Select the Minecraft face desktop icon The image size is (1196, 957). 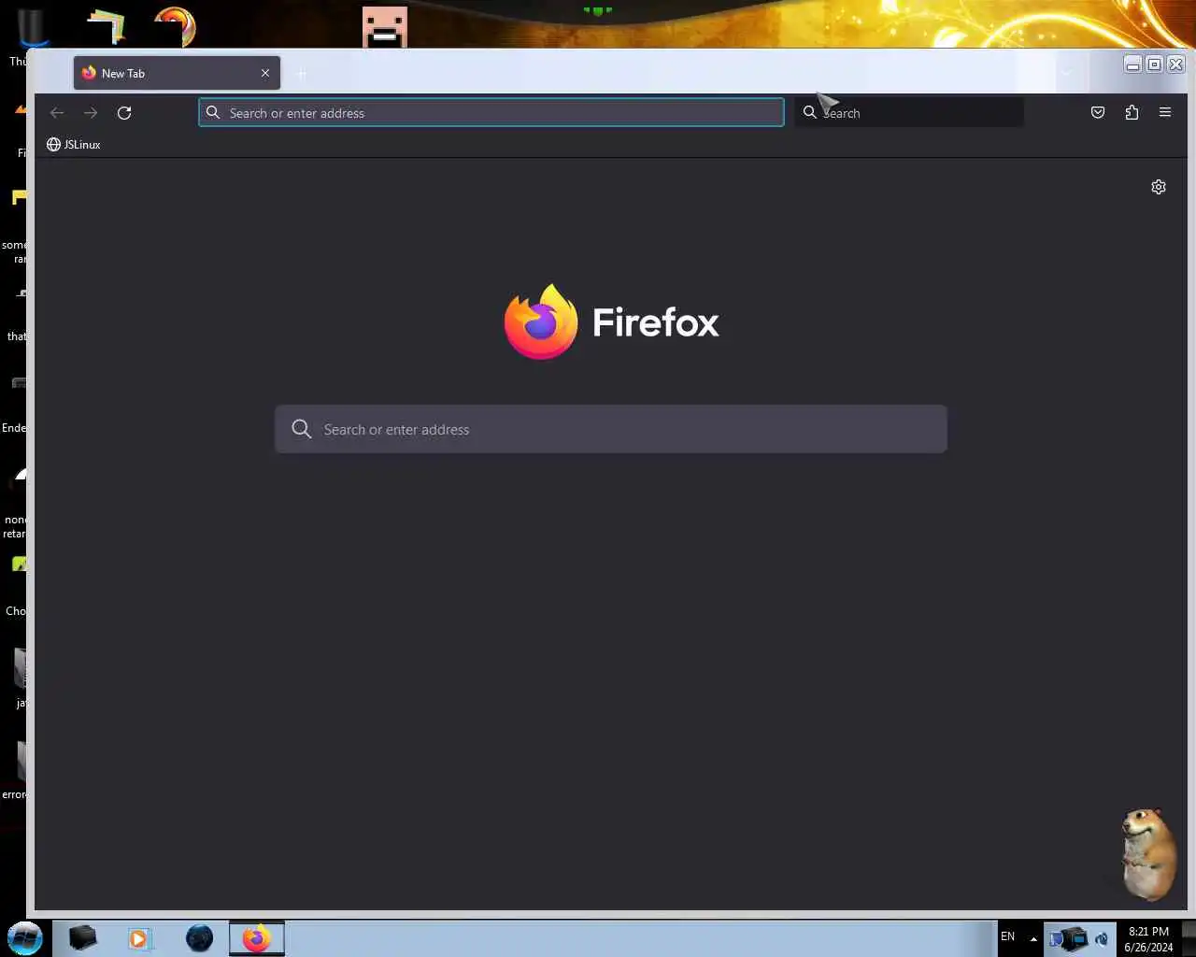[x=385, y=26]
